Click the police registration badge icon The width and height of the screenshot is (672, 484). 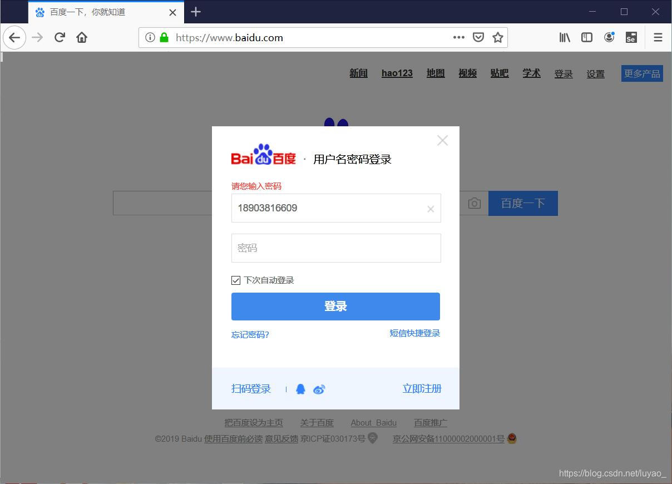512,438
